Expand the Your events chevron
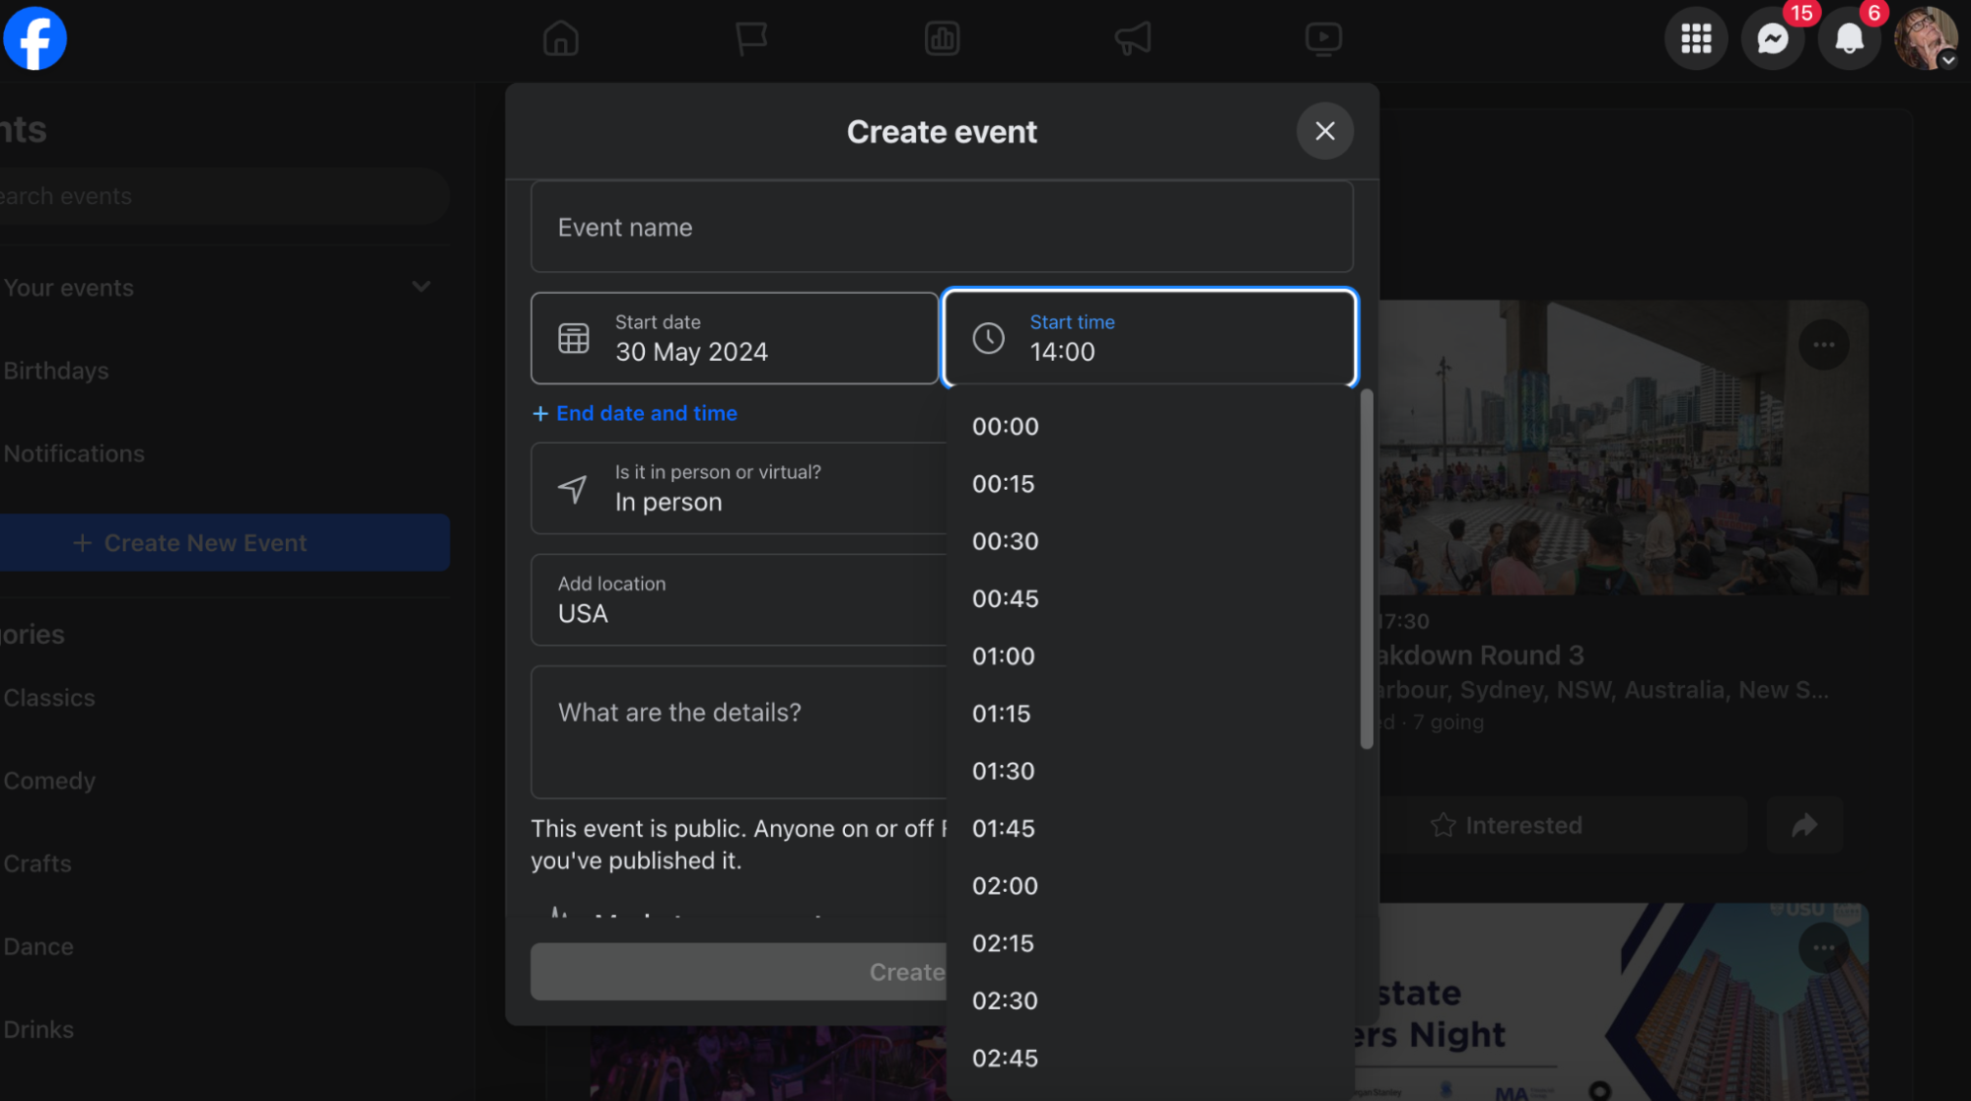 (421, 287)
